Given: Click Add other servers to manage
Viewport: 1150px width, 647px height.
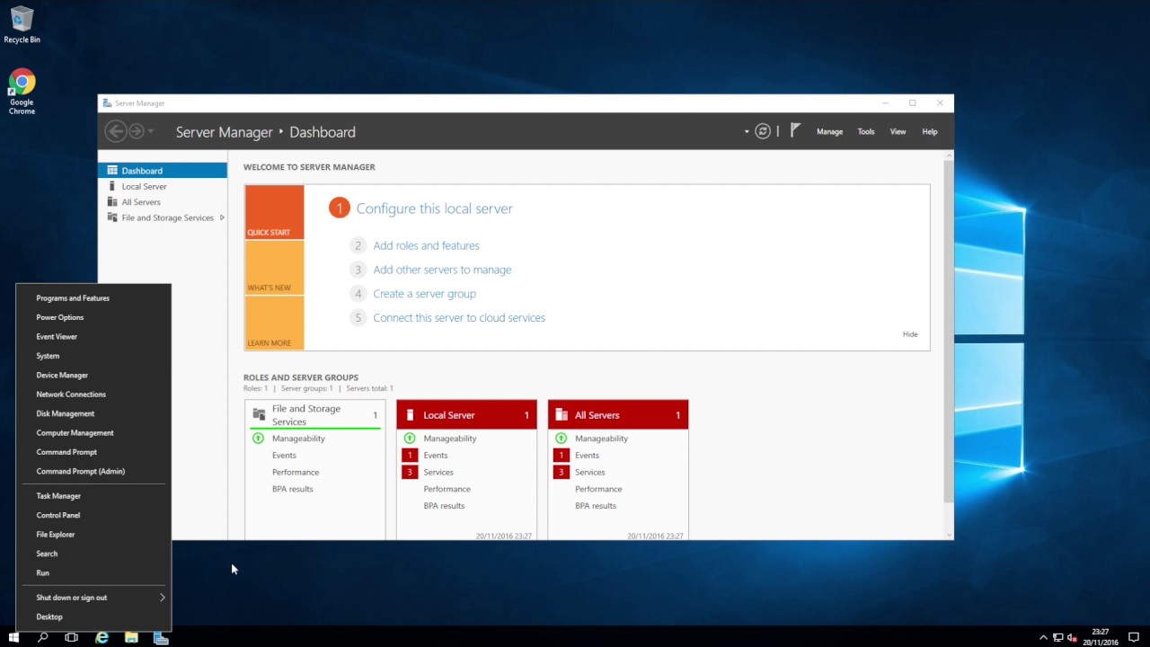Looking at the screenshot, I should 442,270.
